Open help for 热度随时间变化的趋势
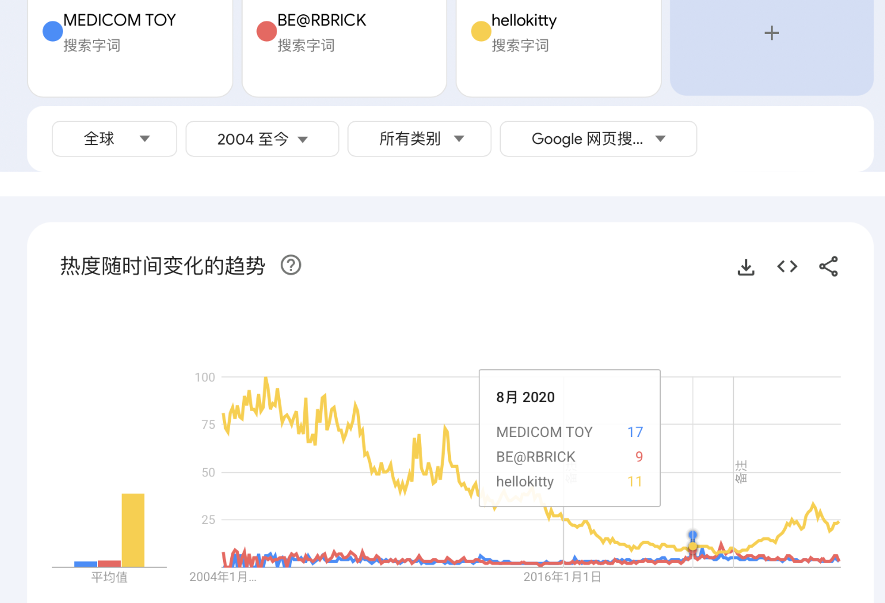Viewport: 885px width, 603px height. (x=291, y=265)
